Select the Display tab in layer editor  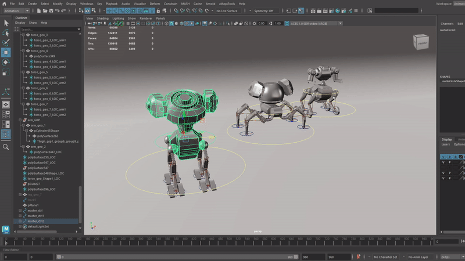click(446, 139)
